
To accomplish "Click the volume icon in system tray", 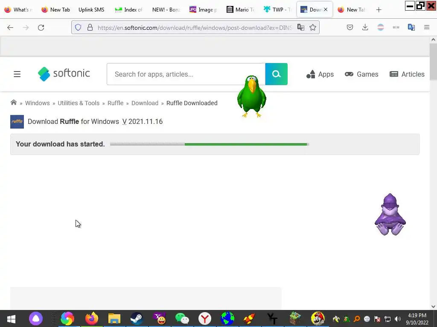I will tap(398, 319).
